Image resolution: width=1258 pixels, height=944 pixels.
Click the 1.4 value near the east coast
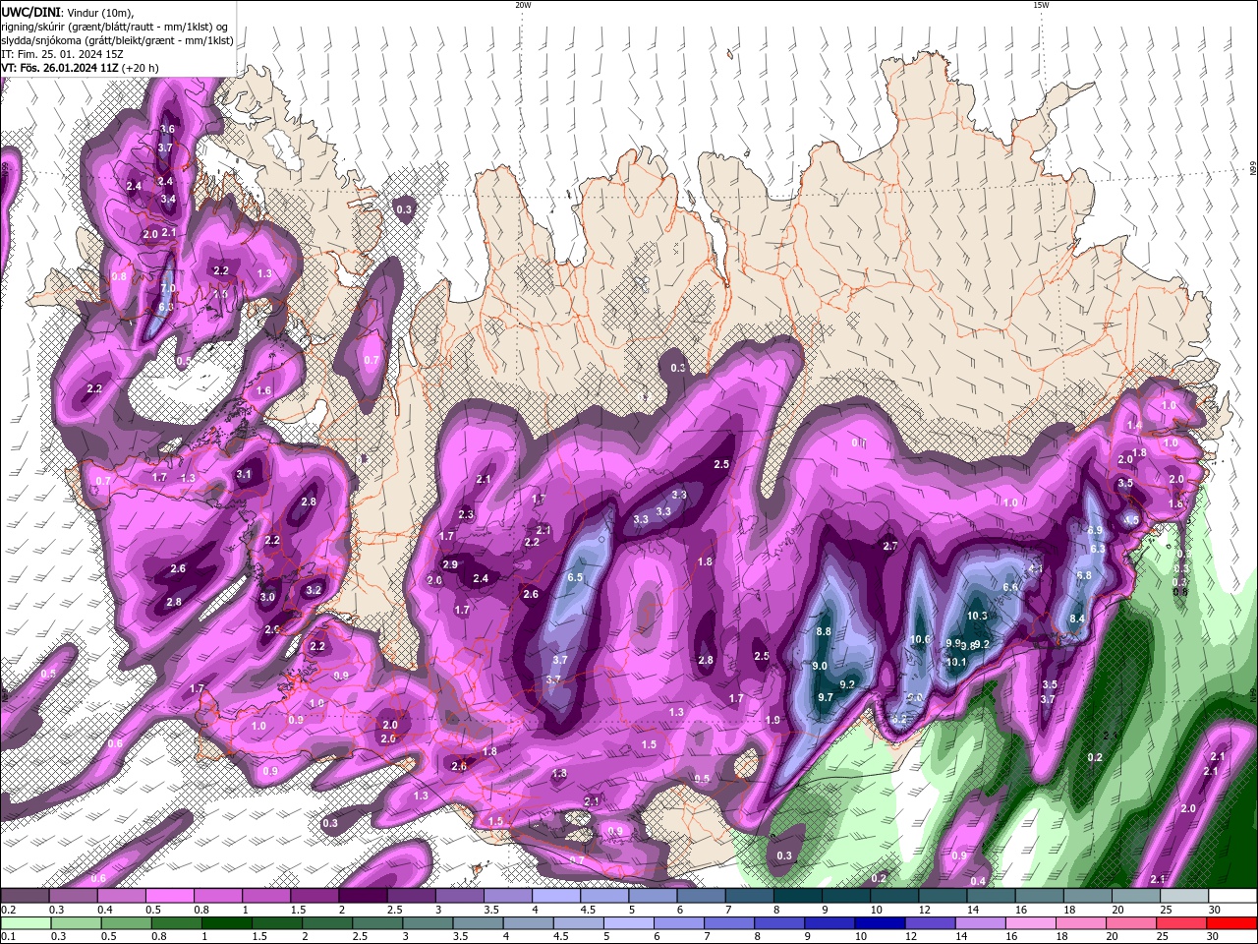[x=1133, y=425]
